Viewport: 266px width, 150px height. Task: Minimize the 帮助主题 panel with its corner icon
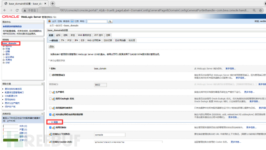42,84
